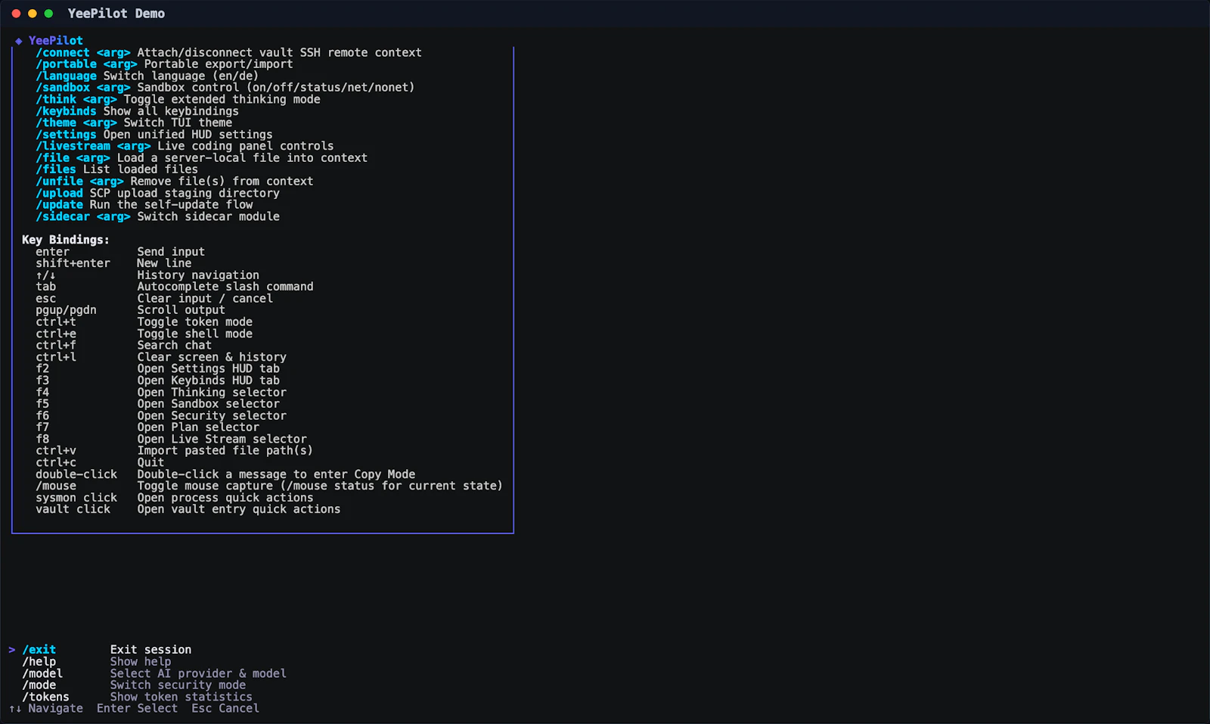Screen dimensions: 1210x724
Task: Click the 'ctrl+l' Clear screen row
Action: 161,357
